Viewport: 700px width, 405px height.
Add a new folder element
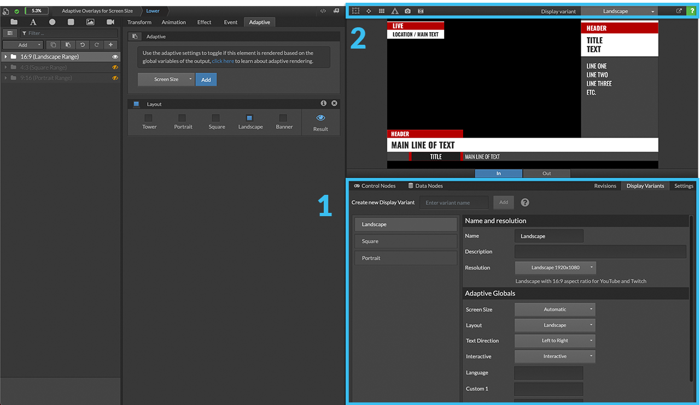(14, 22)
